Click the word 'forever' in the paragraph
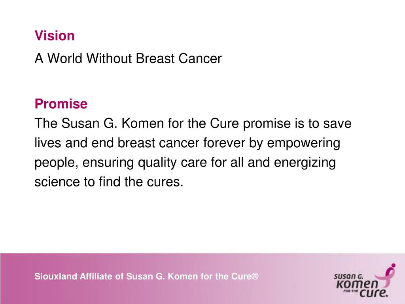The image size is (405, 304). coord(224,143)
